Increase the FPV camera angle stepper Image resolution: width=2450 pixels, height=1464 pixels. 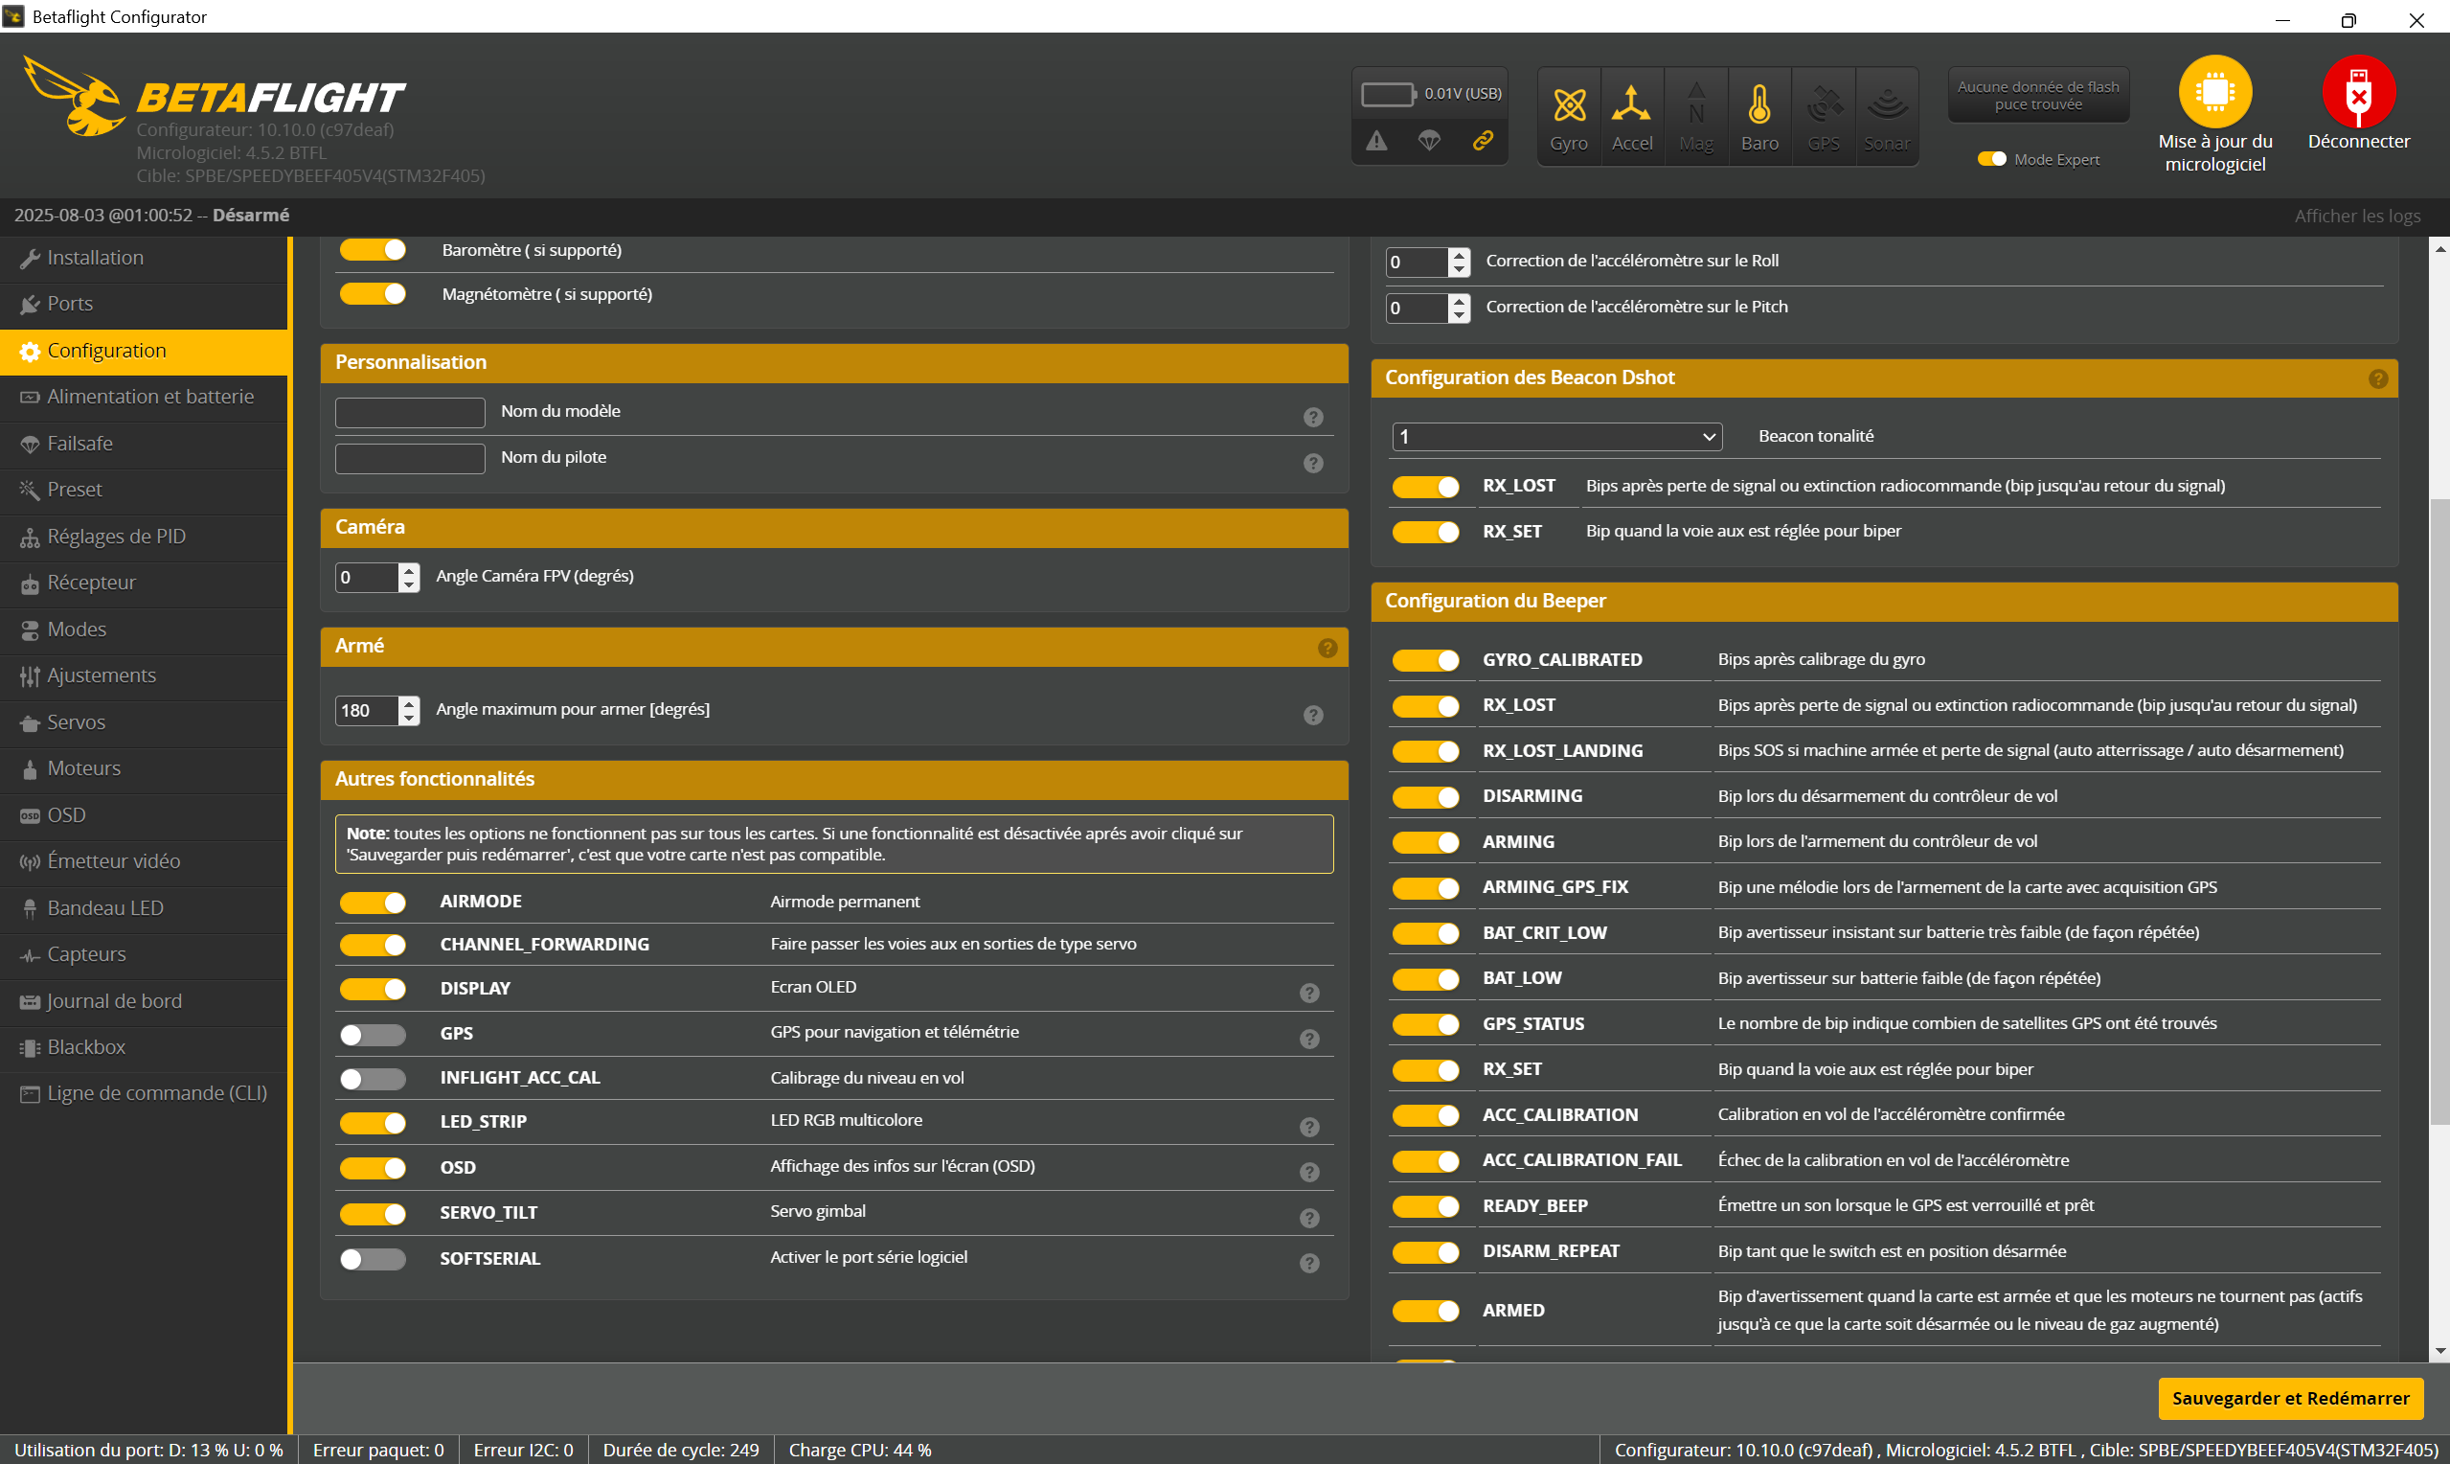pos(409,570)
